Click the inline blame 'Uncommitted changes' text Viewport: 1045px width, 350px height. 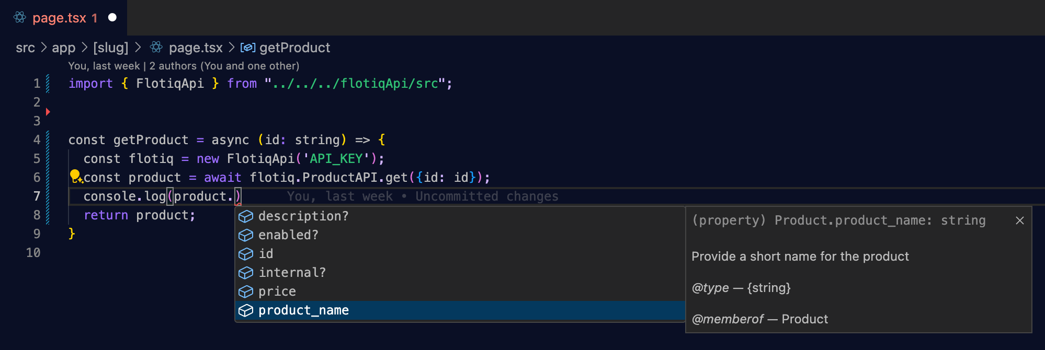(x=487, y=196)
